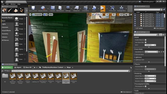The height and width of the screenshot is (94, 167).
Task: Open the Filters dropdown in Content Browser
Action: click(8, 71)
